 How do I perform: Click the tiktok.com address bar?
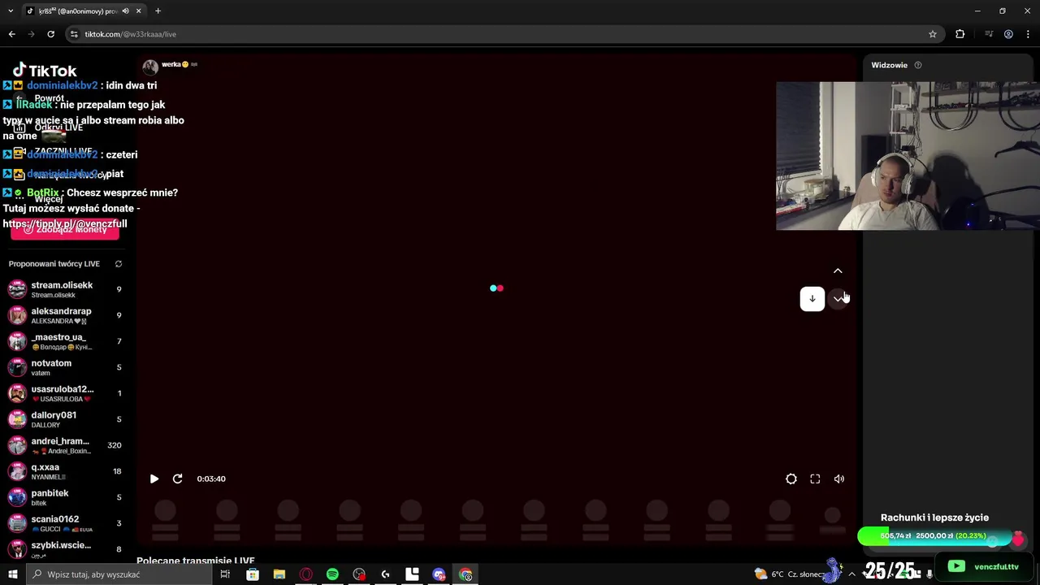pyautogui.click(x=504, y=34)
